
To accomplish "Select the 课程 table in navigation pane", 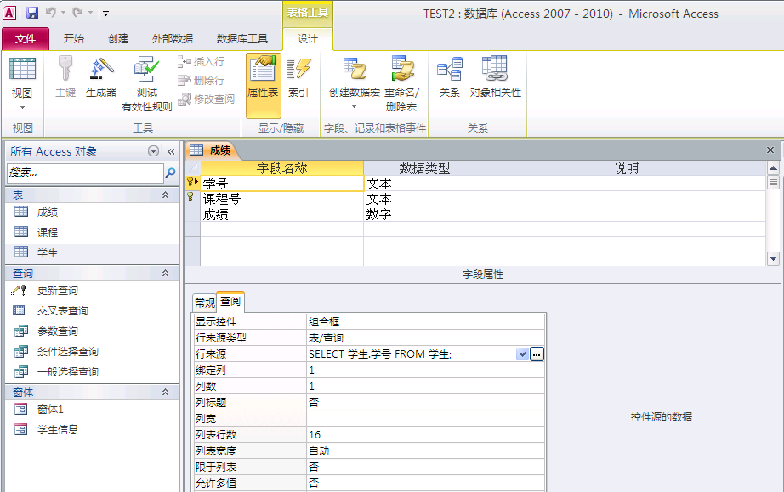I will 93,232.
